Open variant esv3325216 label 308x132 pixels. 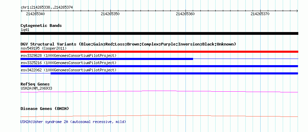(x=69, y=63)
